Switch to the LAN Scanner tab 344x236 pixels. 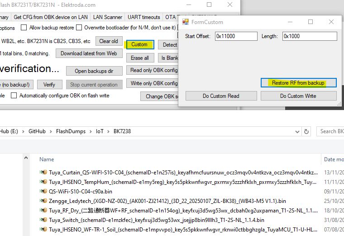point(108,17)
